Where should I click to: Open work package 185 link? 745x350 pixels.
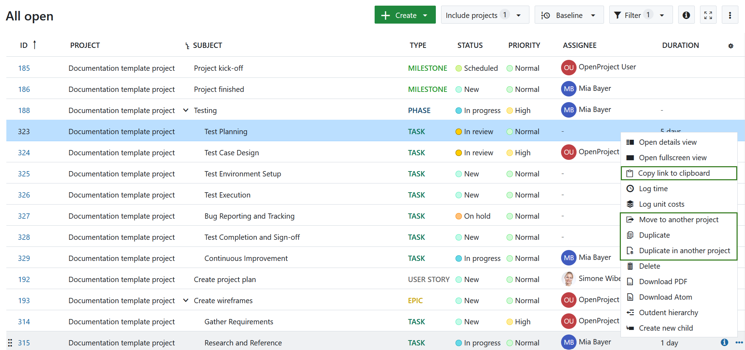pyautogui.click(x=24, y=68)
